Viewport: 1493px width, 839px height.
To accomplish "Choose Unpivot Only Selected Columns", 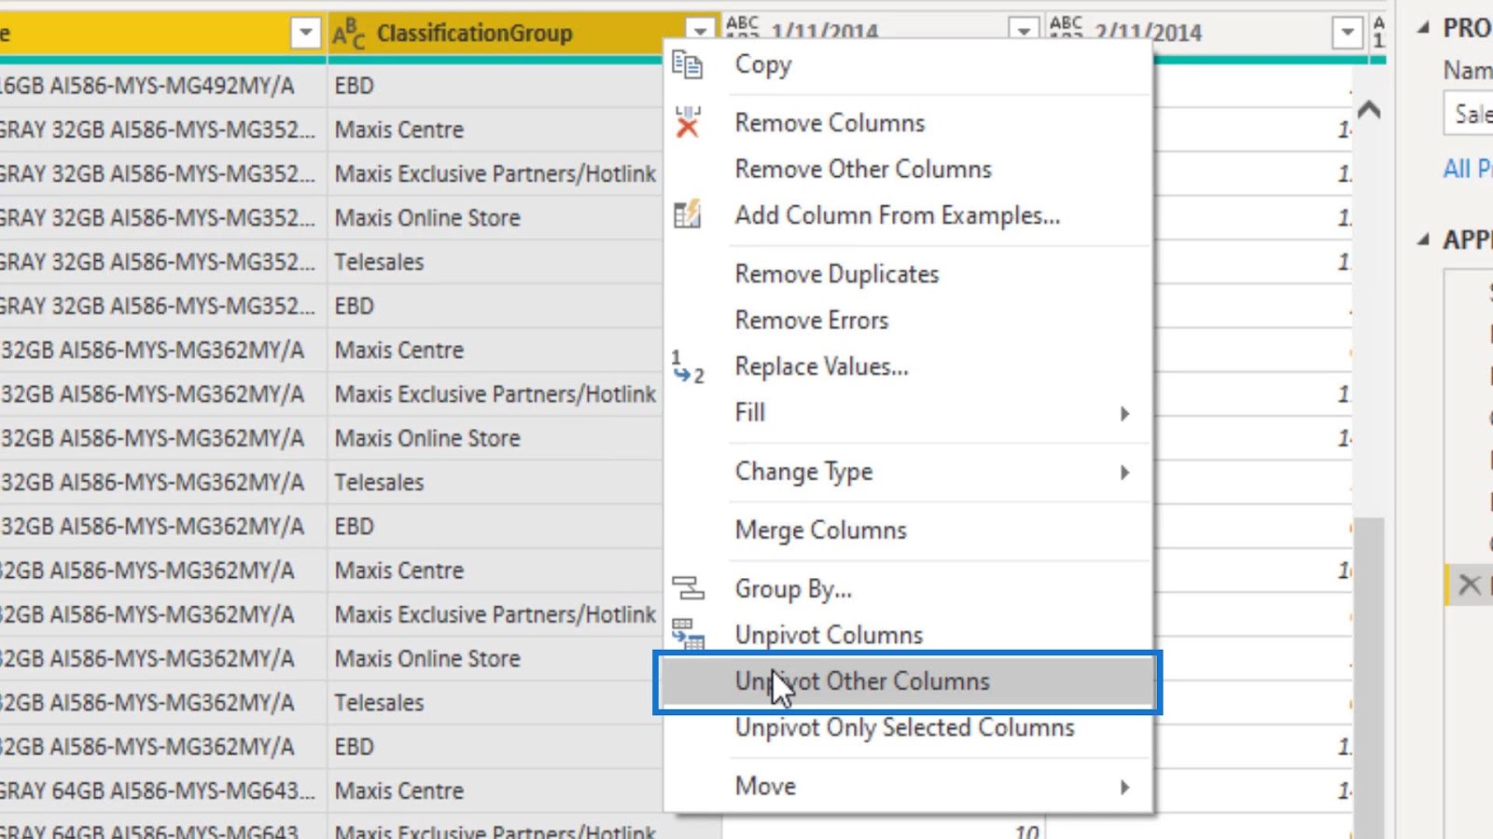I will coord(909,727).
